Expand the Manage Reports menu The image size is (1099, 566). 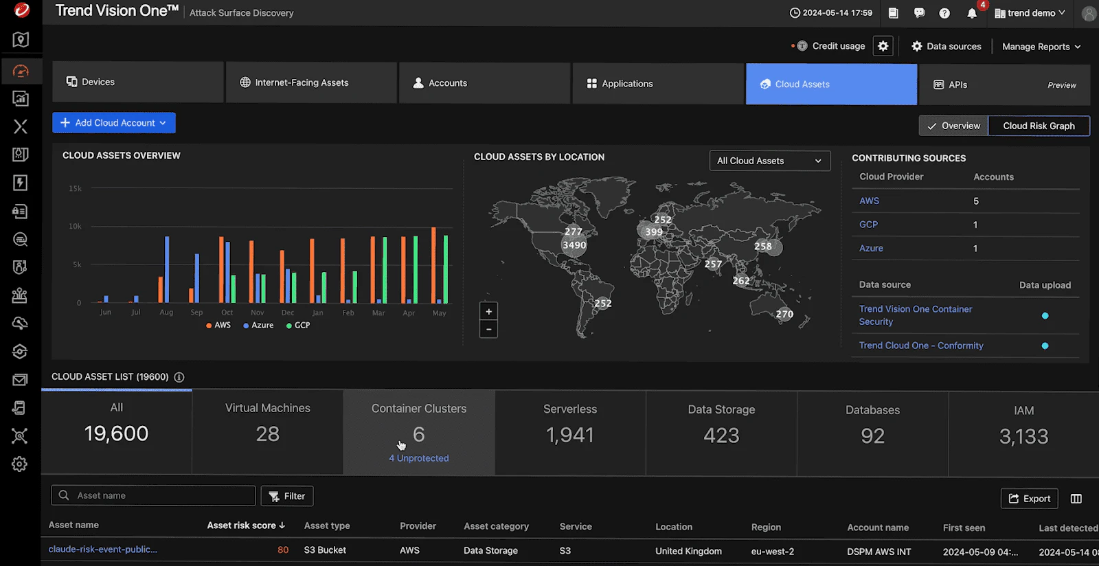[1041, 47]
